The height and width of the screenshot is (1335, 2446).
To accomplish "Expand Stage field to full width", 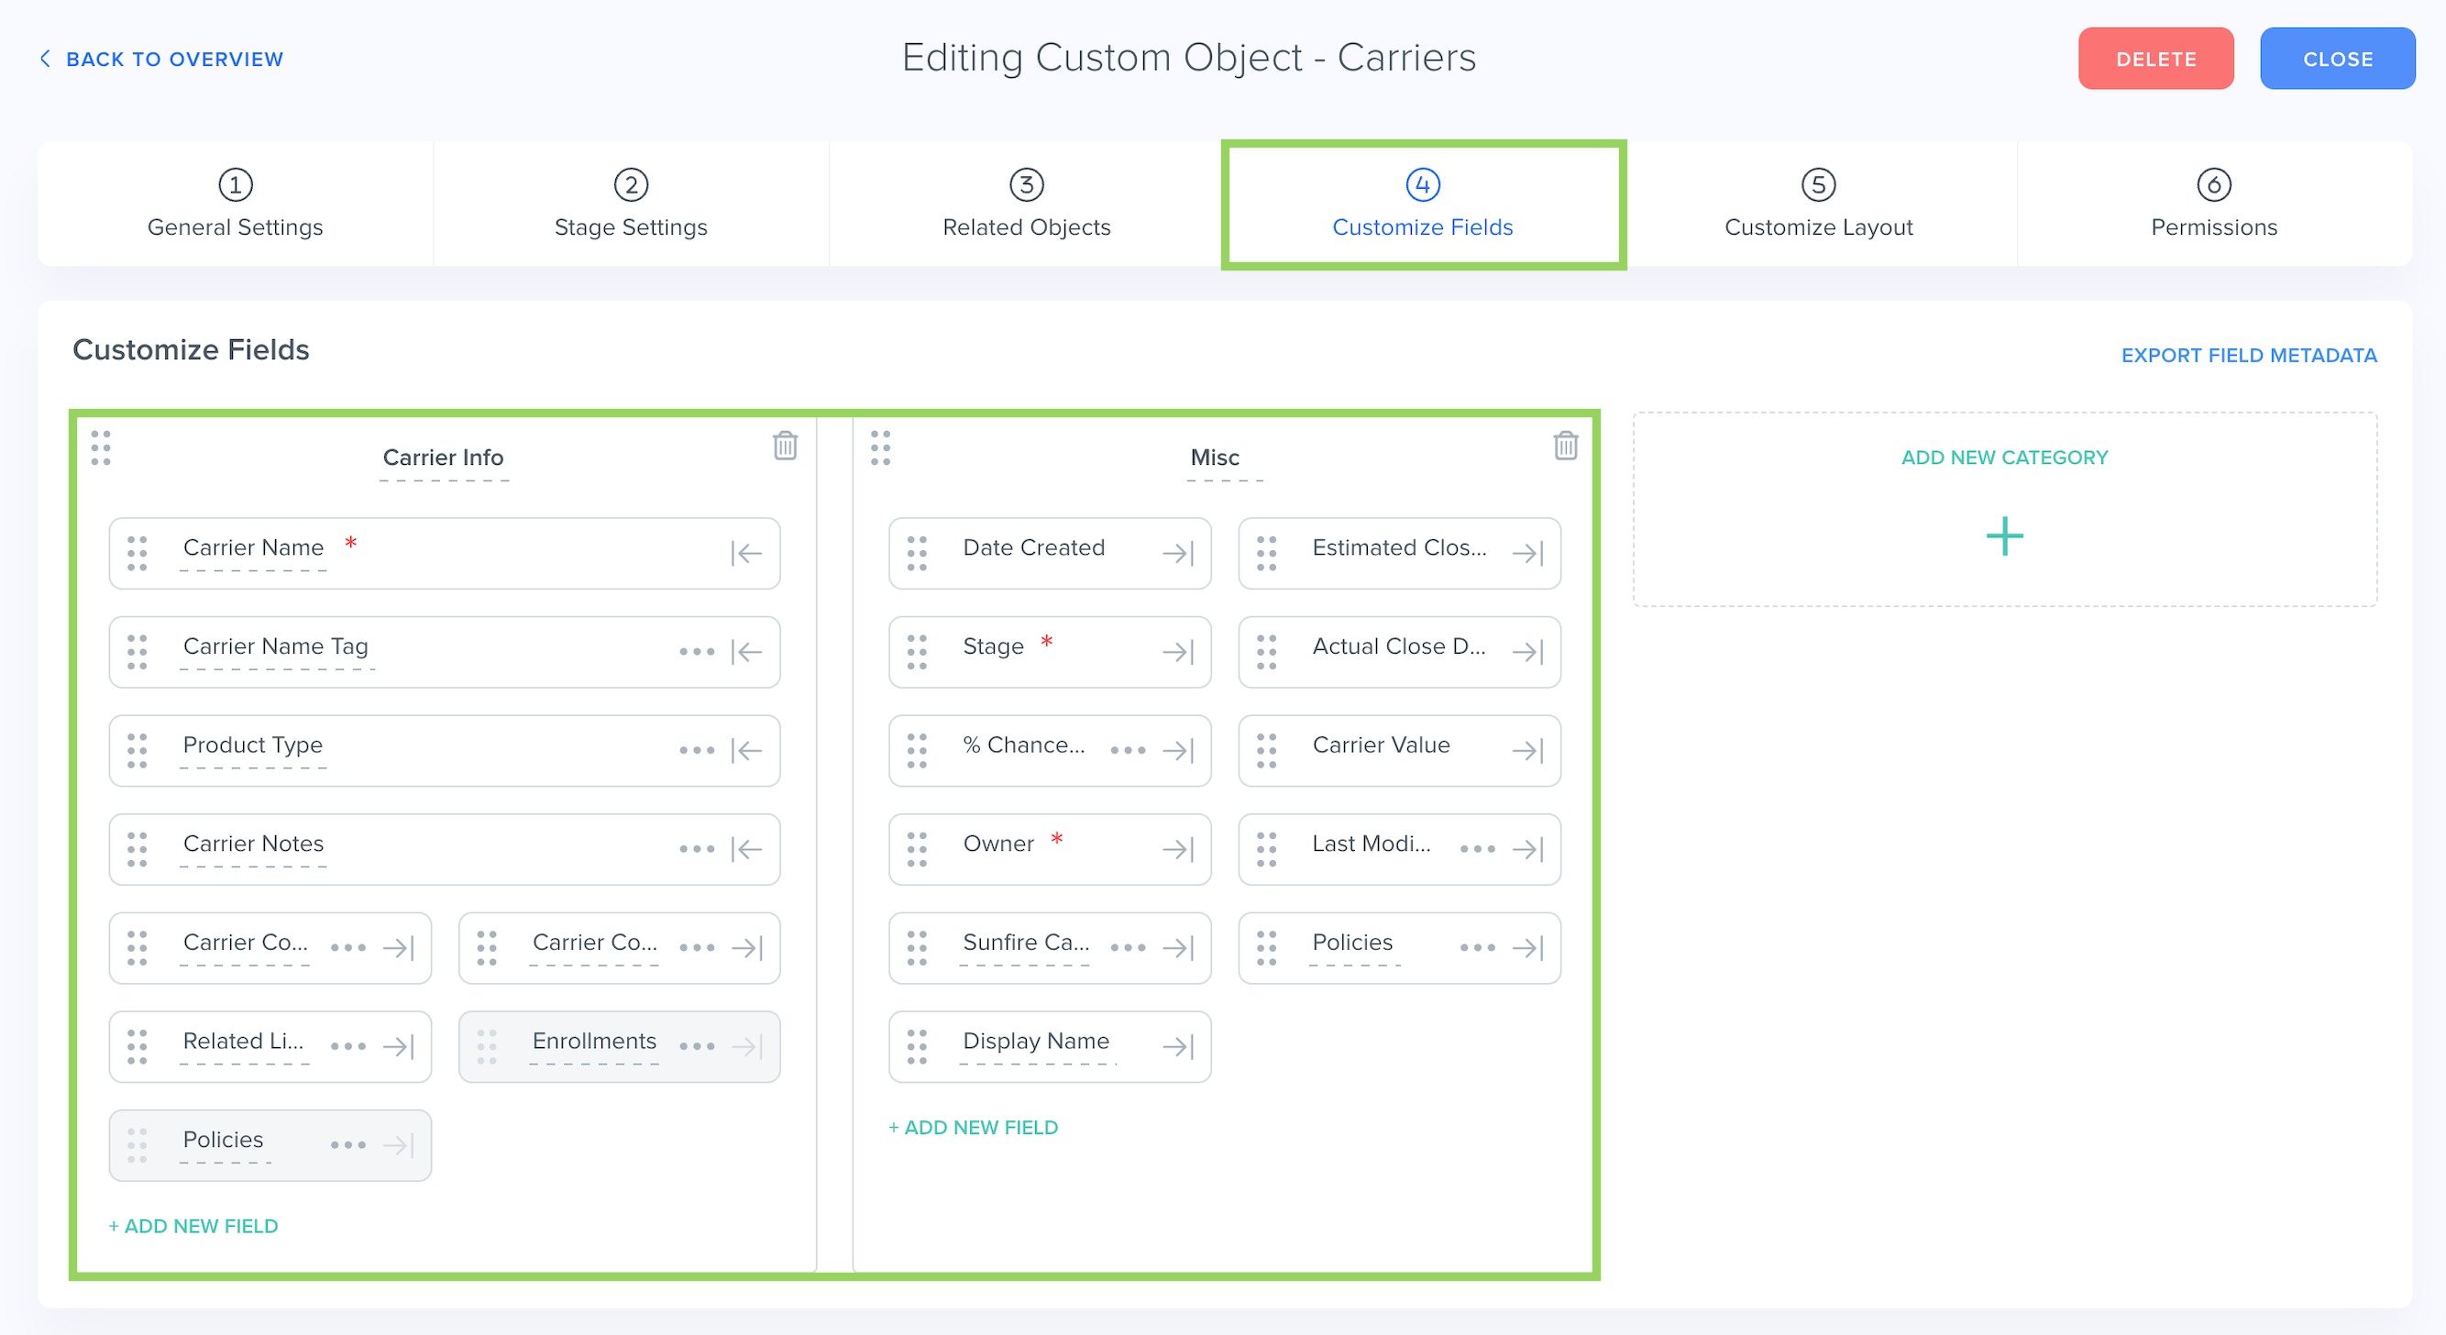I will [1177, 652].
